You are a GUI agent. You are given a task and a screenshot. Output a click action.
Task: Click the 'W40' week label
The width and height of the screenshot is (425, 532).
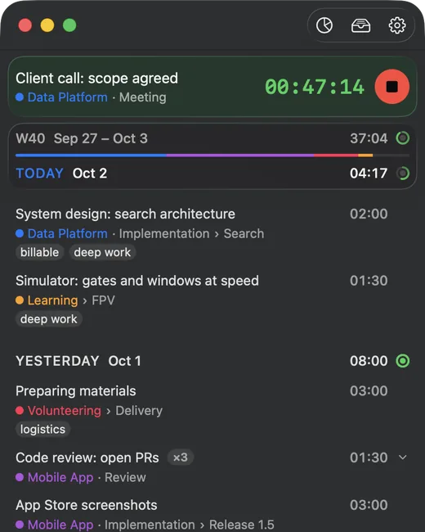coord(30,138)
